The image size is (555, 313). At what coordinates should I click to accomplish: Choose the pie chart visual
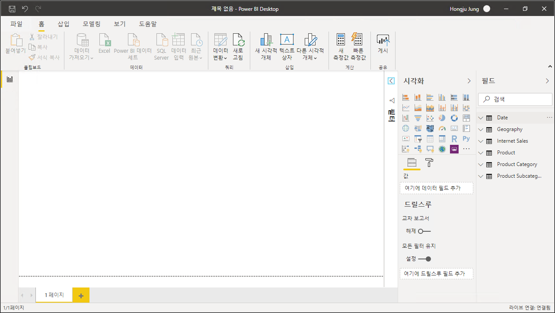tap(442, 118)
